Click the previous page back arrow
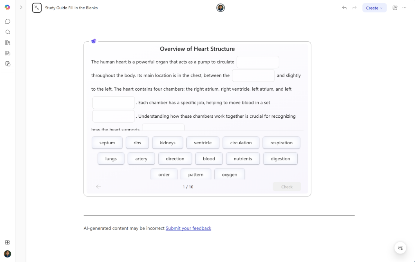415x262 pixels. [98, 187]
